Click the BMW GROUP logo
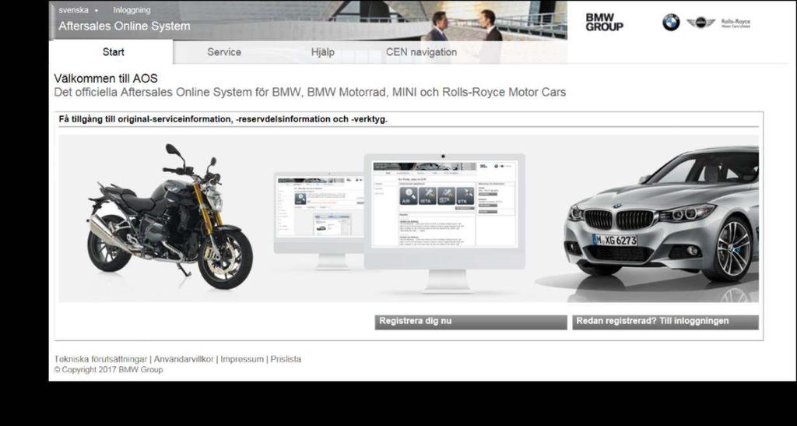Viewport: 797px width, 426px height. point(604,23)
